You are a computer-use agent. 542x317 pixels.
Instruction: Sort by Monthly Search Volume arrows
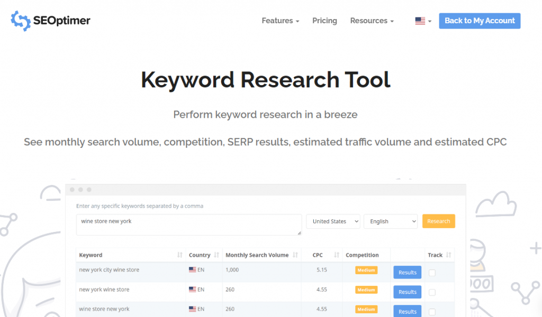(x=295, y=255)
